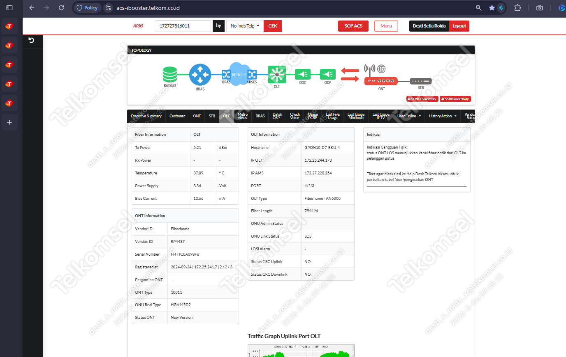Select the ODC node icon
This screenshot has height=357, width=566.
pyautogui.click(x=303, y=74)
